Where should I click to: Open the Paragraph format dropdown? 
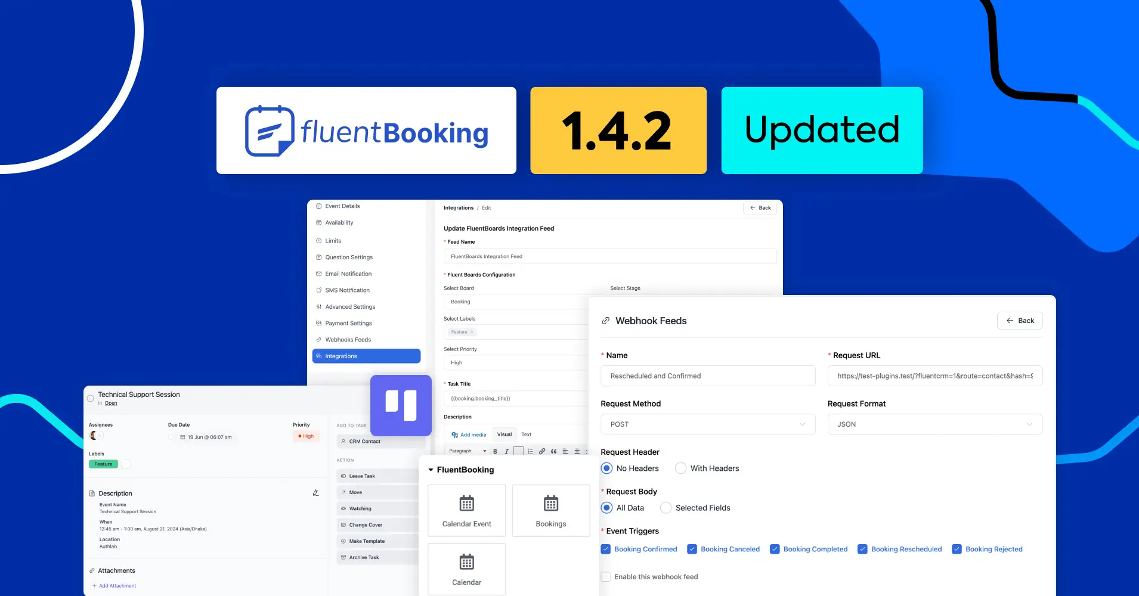(468, 451)
